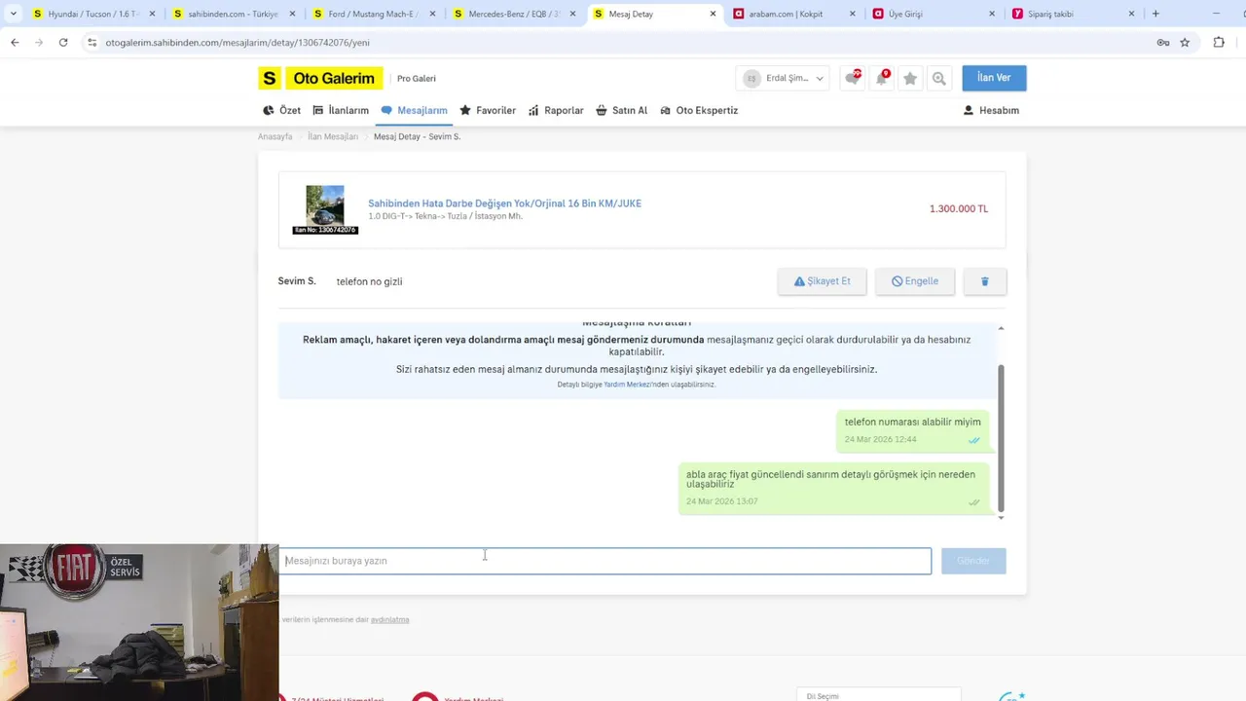
Task: Click the Sahibinden S logo
Action: click(270, 78)
